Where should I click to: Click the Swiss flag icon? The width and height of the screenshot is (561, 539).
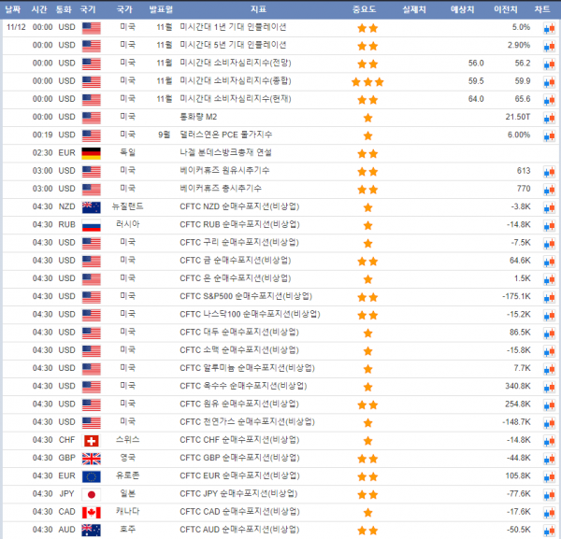92,441
